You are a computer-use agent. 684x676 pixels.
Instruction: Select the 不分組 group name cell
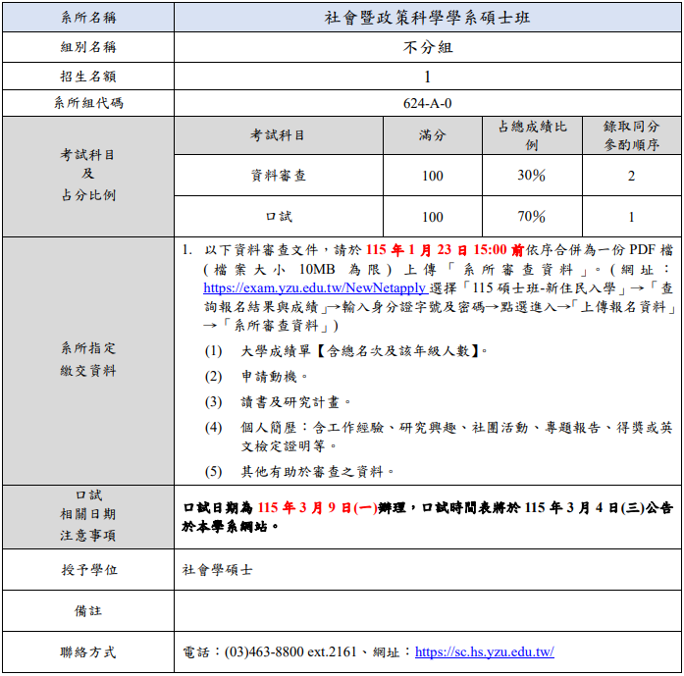click(428, 47)
